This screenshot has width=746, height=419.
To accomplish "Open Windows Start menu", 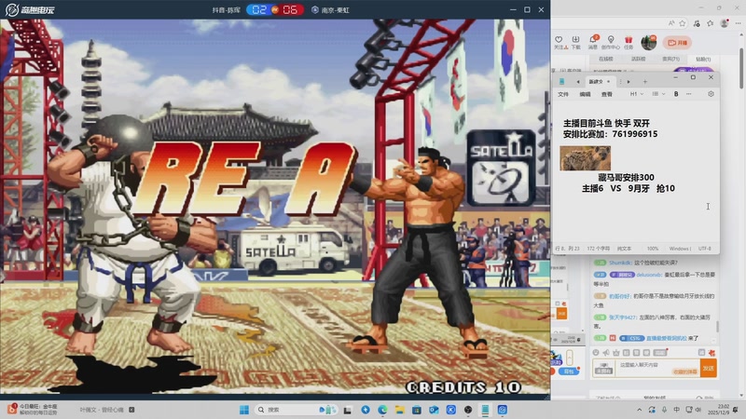I will point(244,410).
